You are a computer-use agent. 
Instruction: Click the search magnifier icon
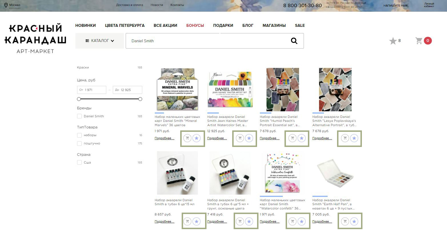(294, 41)
